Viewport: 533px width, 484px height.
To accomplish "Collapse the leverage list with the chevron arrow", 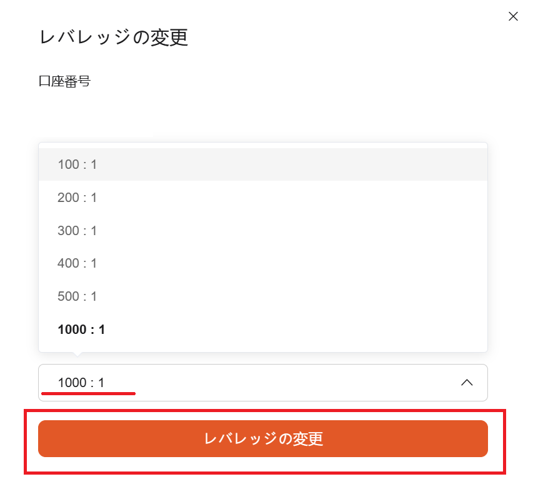I will [466, 382].
